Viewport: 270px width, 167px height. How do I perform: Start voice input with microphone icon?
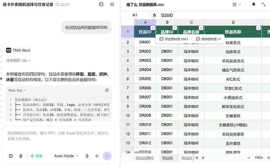tap(87, 156)
